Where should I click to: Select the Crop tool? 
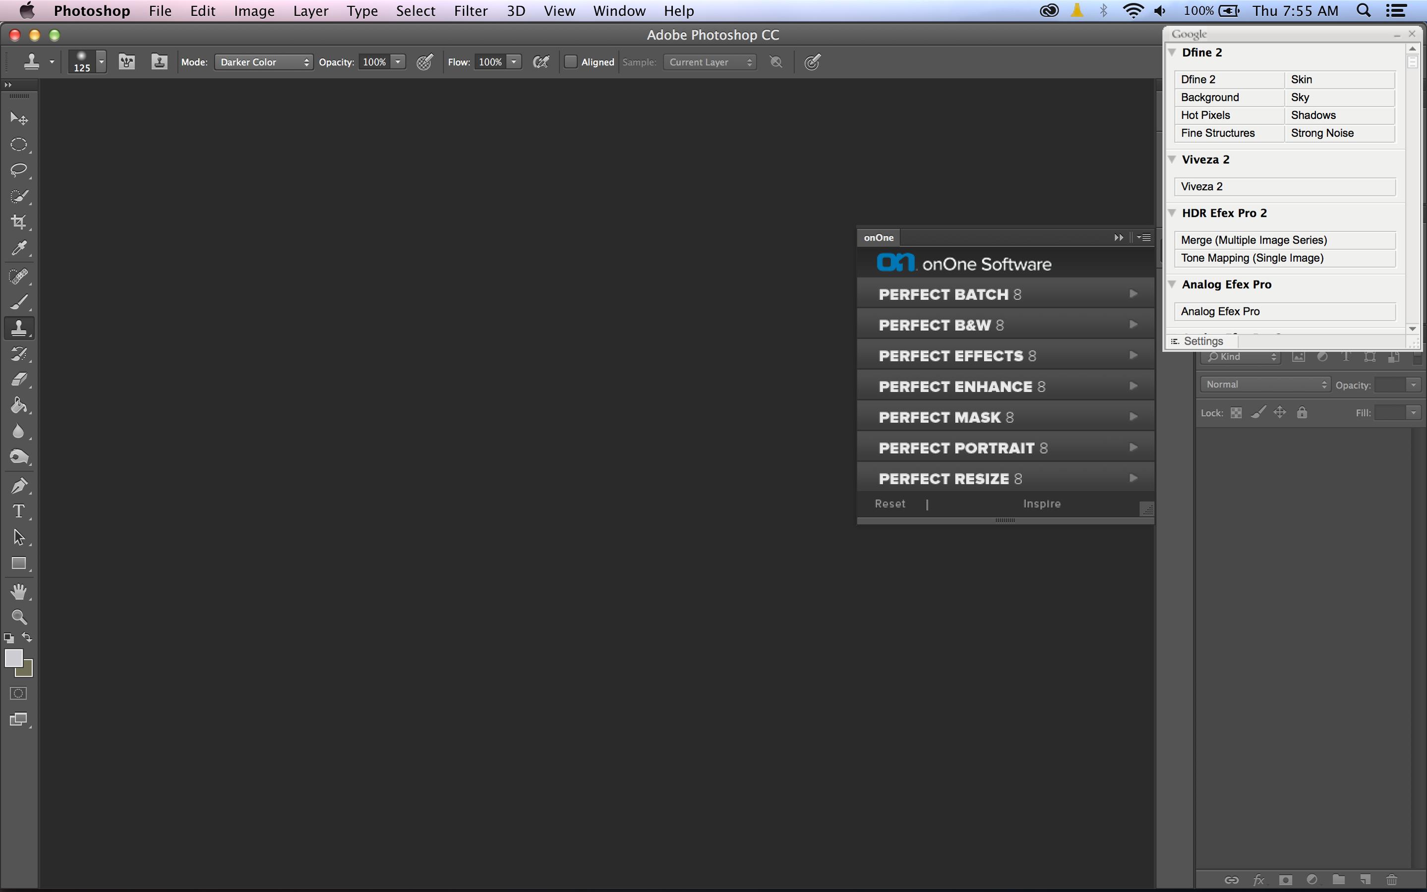click(x=18, y=223)
